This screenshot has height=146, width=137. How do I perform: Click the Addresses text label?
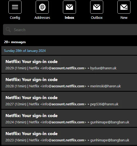tap(42, 17)
